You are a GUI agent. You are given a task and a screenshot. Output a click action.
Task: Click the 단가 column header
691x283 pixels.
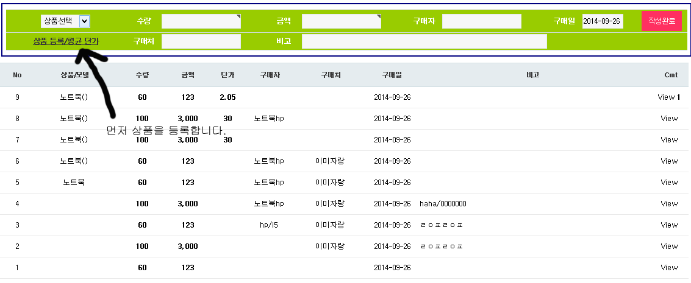click(227, 75)
